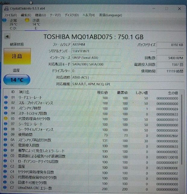This screenshot has width=187, height=194.
Task: Click the yellow 注意 status circle for the E: disk
Action: 27,20
